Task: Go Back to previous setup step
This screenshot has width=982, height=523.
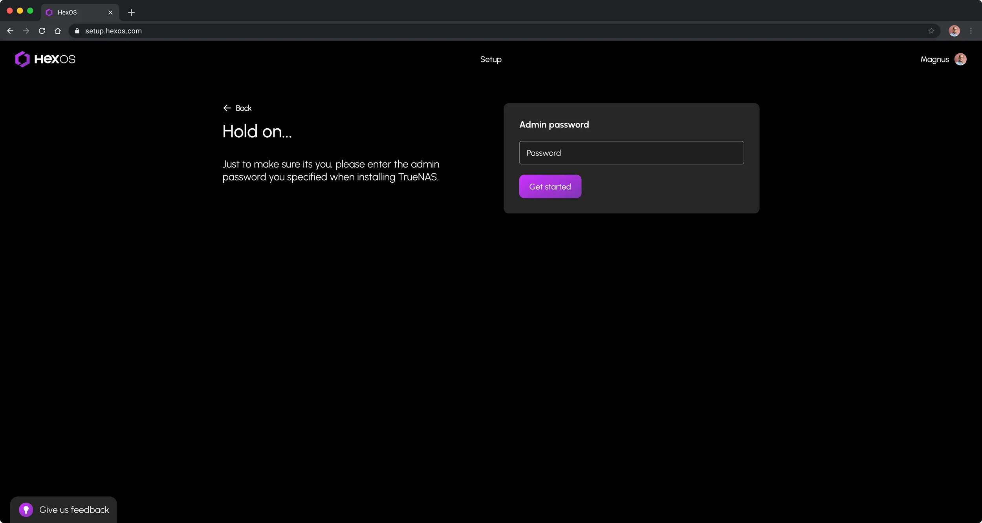Action: point(237,108)
